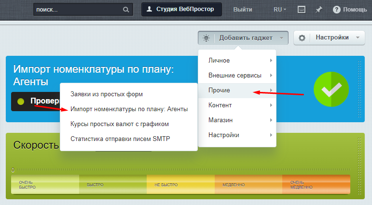Click the search magnifier icon
Image resolution: width=372 pixels, height=205 pixels.
[126, 10]
